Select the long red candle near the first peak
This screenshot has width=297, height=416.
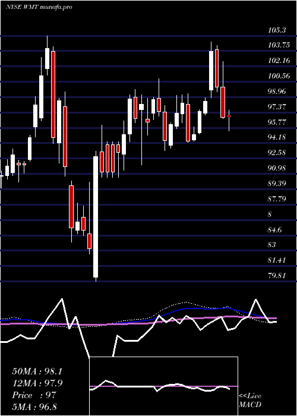point(53,94)
